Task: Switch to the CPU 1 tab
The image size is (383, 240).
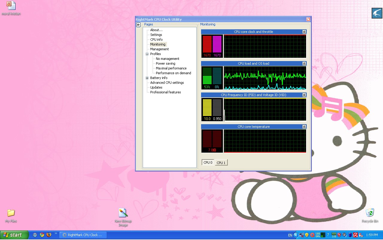Action: 221,163
